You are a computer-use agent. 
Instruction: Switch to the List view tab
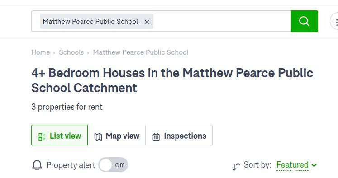click(x=59, y=135)
